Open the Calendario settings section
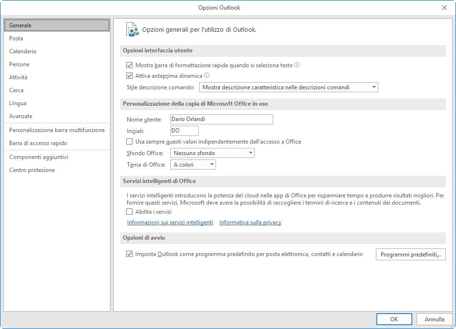Screen dimensions: 456x329 tap(23, 51)
